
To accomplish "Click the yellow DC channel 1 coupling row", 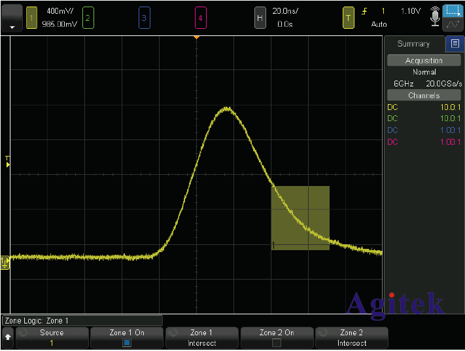I will coord(424,107).
